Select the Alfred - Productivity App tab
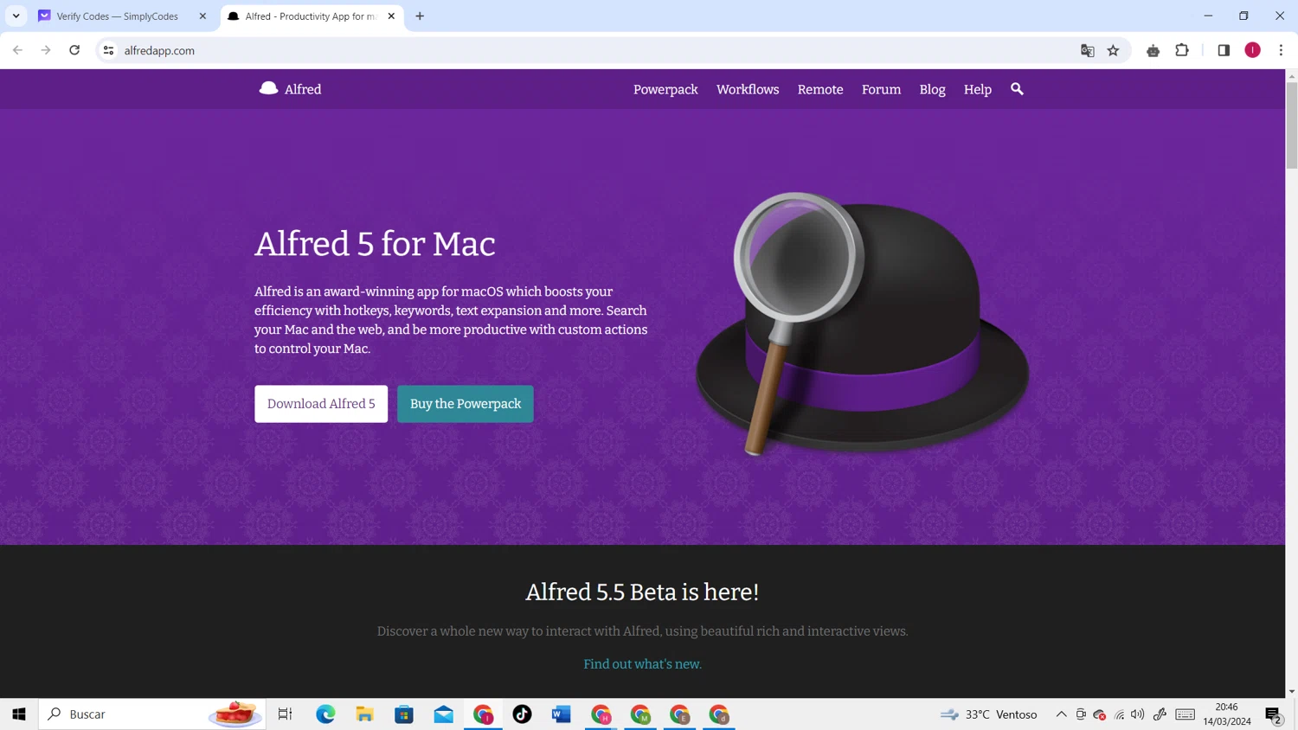 [311, 16]
